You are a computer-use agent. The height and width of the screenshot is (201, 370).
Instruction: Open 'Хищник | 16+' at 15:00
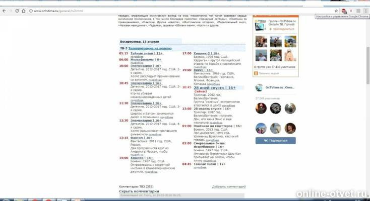click(142, 158)
